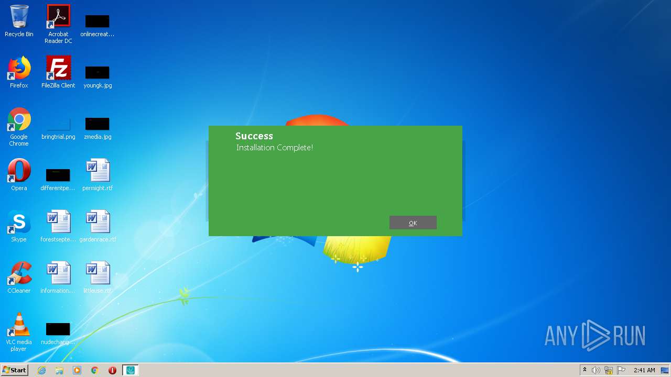
Task: Click the Success dialog title text
Action: [254, 136]
